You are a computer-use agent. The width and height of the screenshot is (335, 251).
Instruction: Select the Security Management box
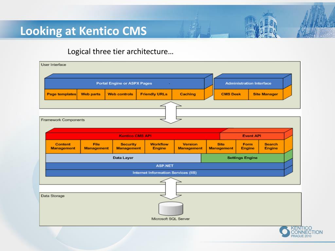coord(129,146)
